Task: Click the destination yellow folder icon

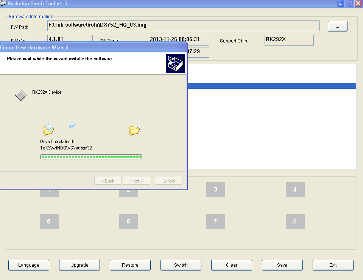Action: (x=134, y=131)
